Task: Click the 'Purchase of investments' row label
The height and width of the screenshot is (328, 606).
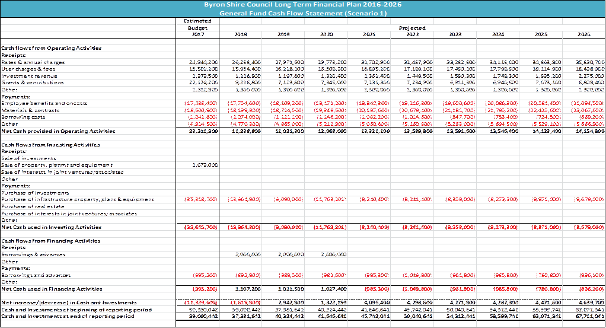Action: pos(35,193)
